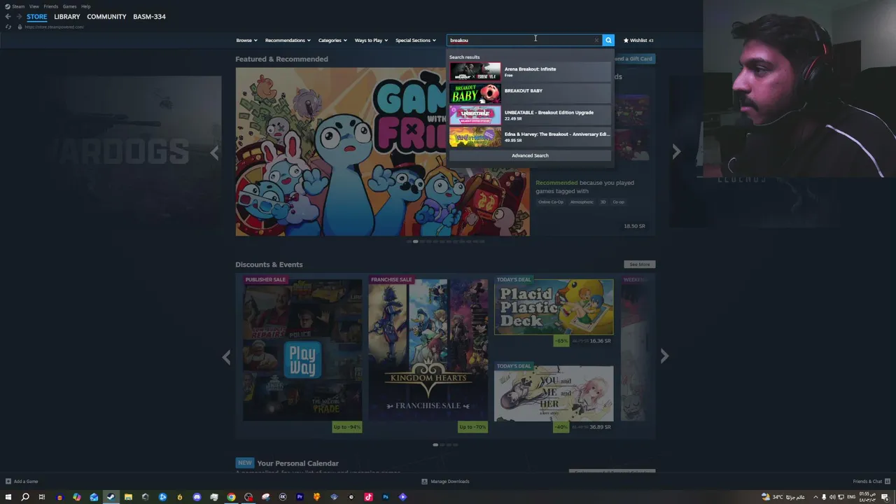Open the View menu
896x504 pixels.
(x=34, y=6)
